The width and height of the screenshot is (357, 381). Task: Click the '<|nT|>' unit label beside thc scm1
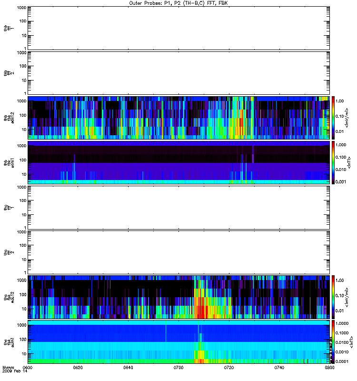tap(351, 342)
